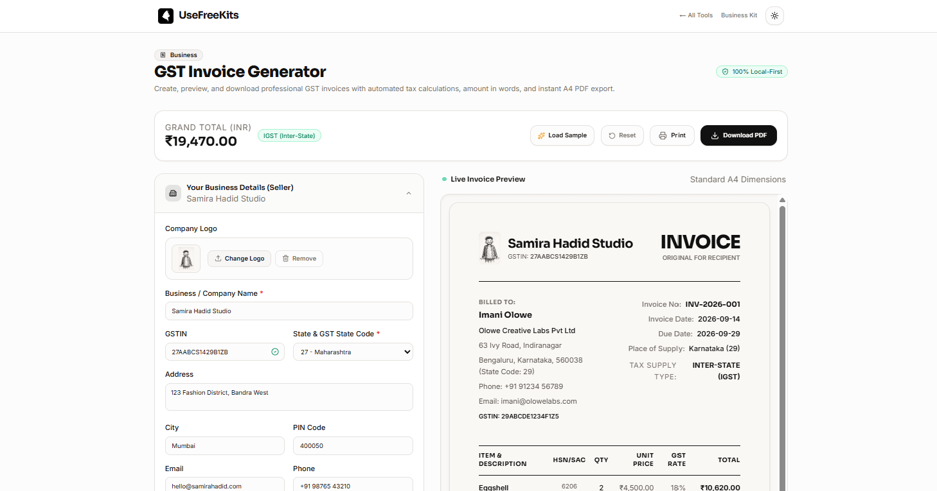
Task: Go back to All Tools
Action: pyautogui.click(x=696, y=15)
